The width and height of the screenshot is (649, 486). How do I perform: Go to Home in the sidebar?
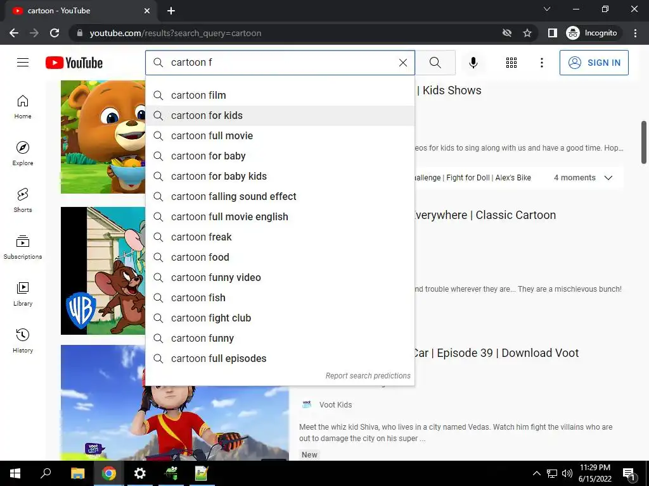click(x=23, y=107)
